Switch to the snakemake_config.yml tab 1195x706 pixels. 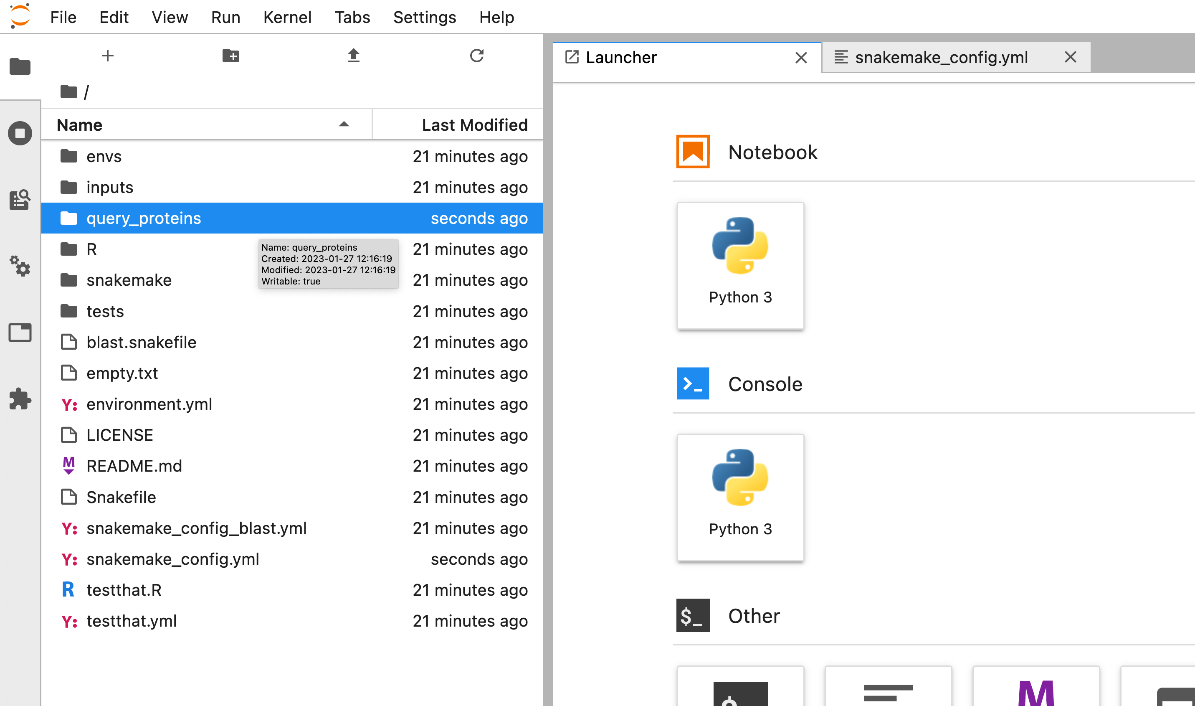(x=941, y=58)
